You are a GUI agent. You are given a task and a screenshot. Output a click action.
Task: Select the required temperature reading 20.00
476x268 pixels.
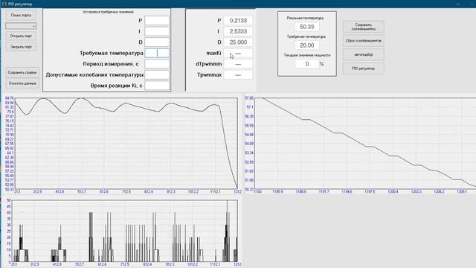[307, 45]
